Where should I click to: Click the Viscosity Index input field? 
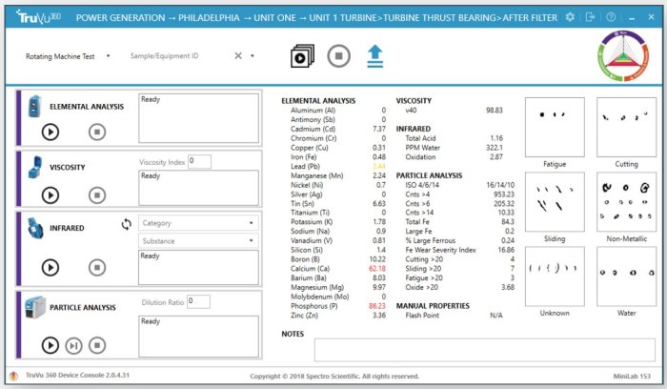click(199, 161)
